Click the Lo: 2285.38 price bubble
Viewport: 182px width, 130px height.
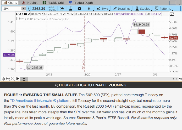35,67
